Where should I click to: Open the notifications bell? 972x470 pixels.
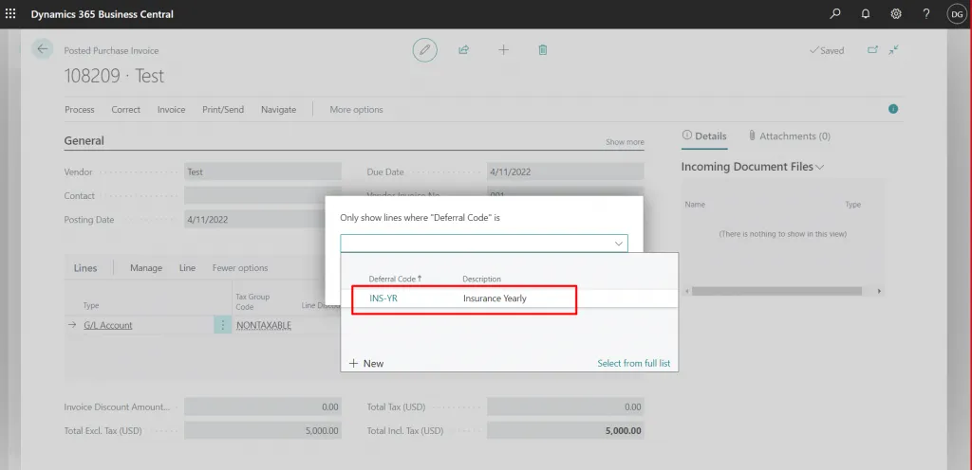[866, 13]
